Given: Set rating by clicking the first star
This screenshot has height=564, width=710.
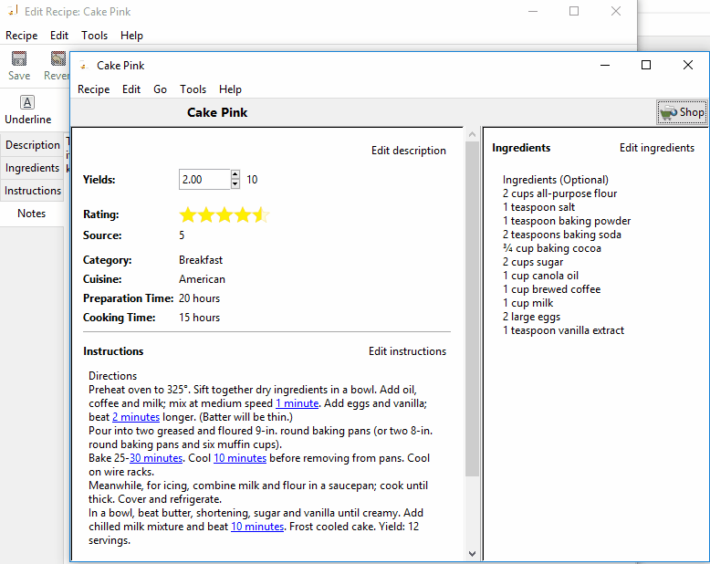Looking at the screenshot, I should point(187,215).
